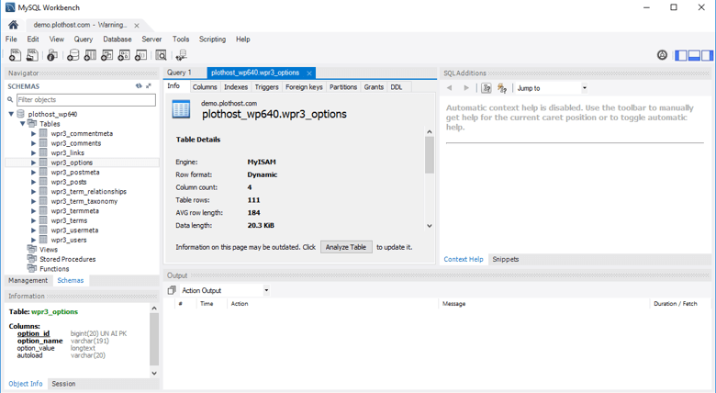Click the wpr3_options table icon in Info
The height and width of the screenshot is (393, 716).
click(x=181, y=109)
